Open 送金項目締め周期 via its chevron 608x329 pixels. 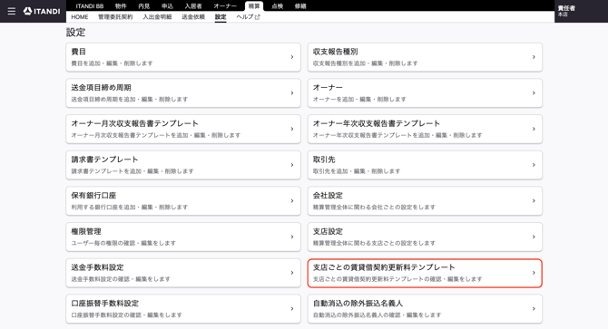292,92
